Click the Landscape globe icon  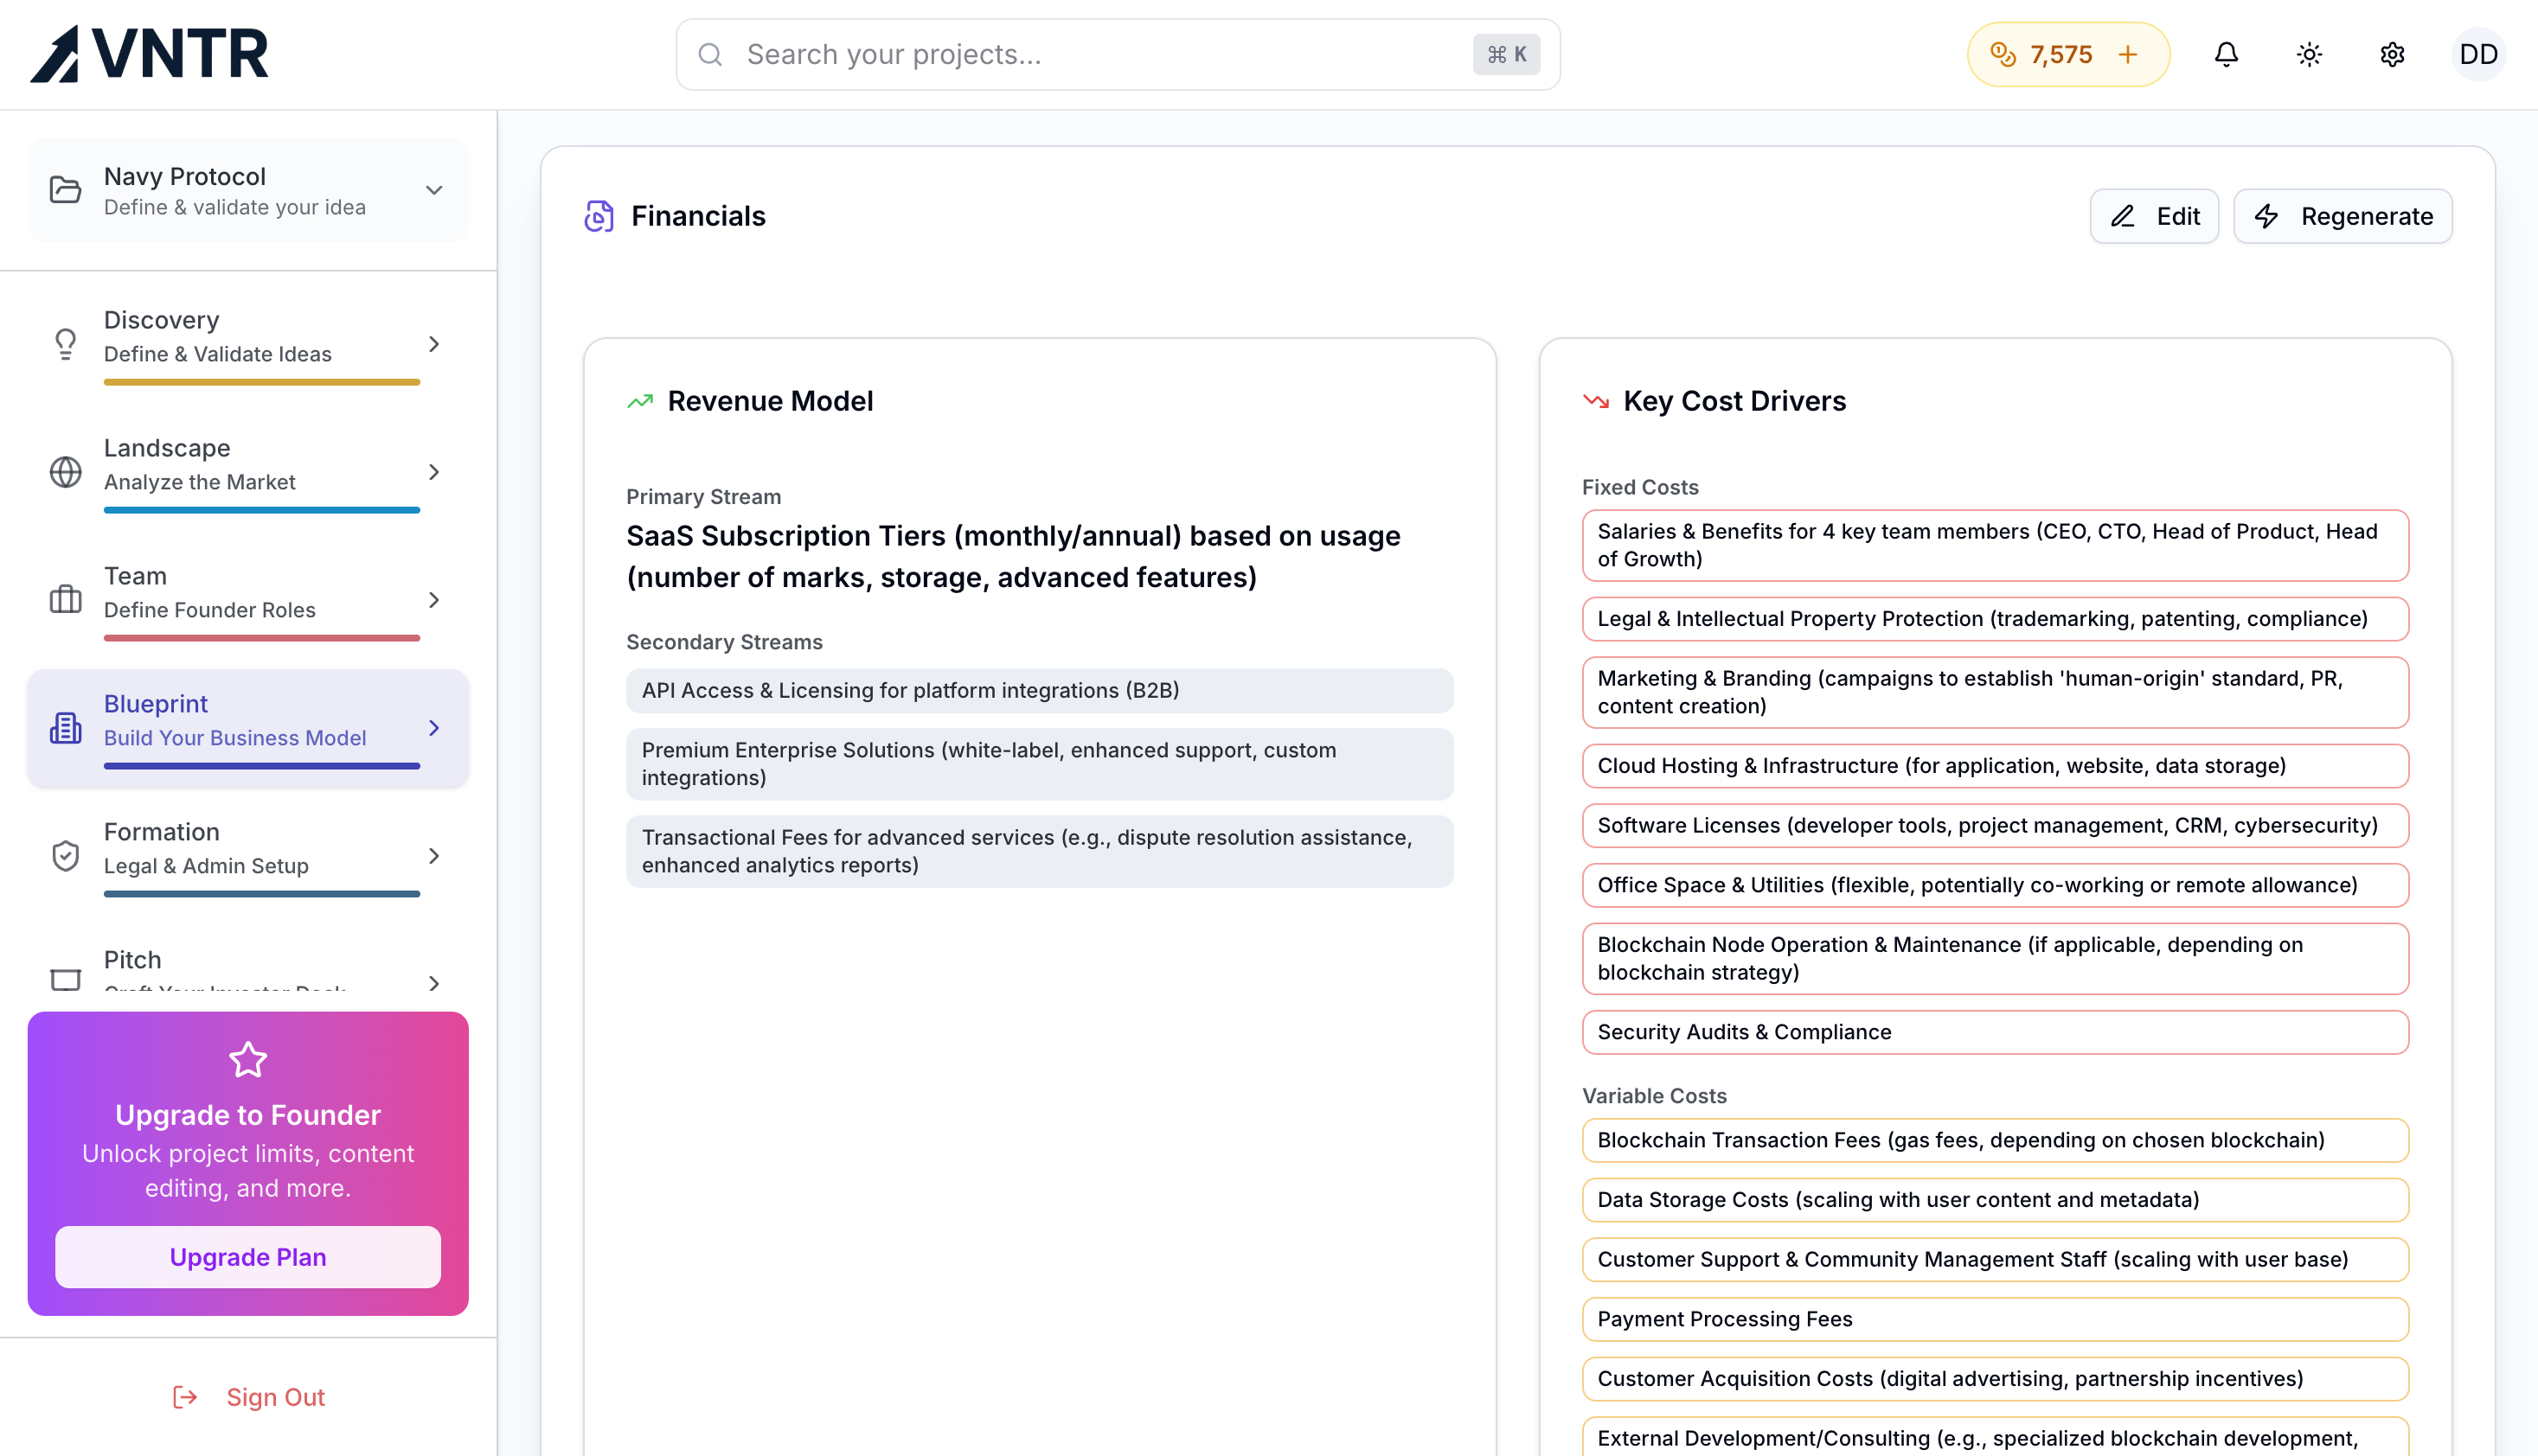(x=66, y=471)
